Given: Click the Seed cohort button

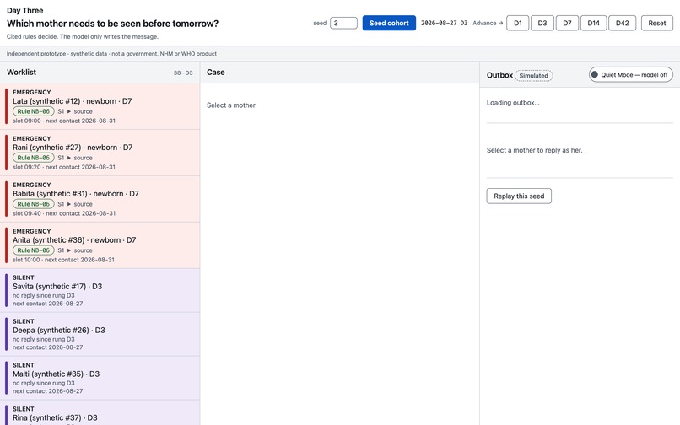Looking at the screenshot, I should click(389, 23).
